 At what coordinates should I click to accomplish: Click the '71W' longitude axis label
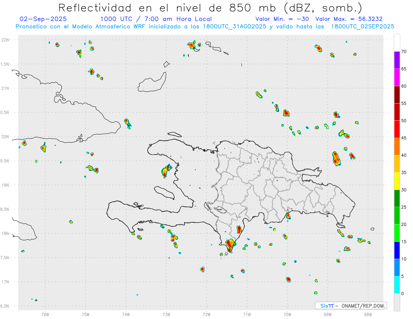(247, 314)
